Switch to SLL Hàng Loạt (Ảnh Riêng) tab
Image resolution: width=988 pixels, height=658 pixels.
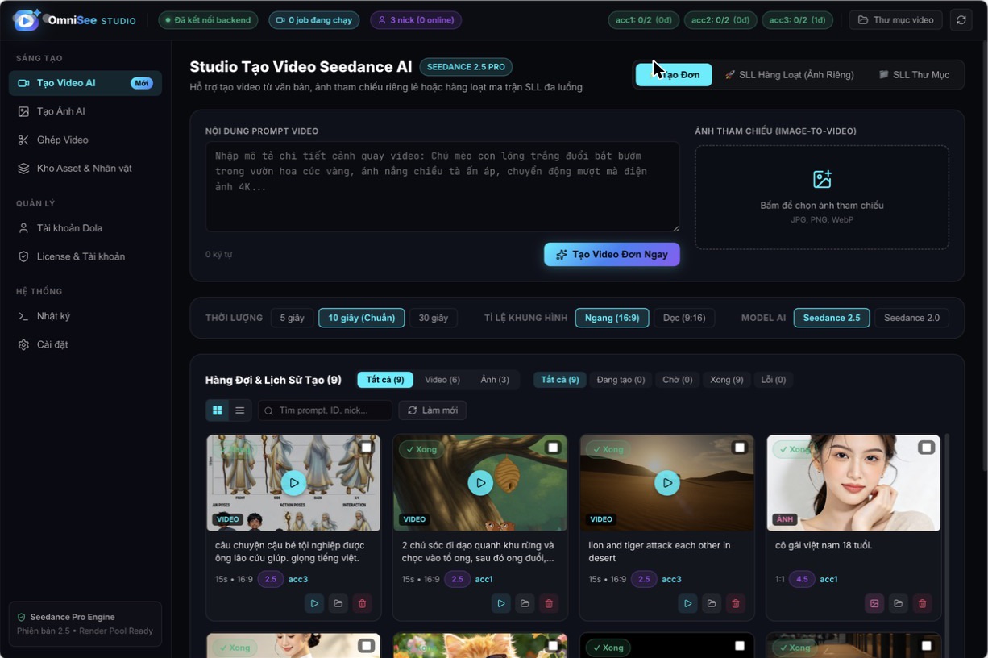789,75
